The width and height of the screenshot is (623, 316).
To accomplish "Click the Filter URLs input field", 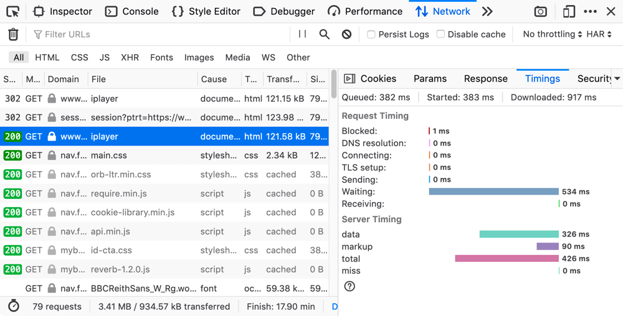I will tap(162, 34).
